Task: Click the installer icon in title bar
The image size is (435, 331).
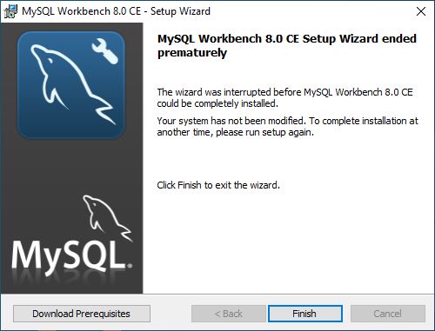Action: click(10, 11)
